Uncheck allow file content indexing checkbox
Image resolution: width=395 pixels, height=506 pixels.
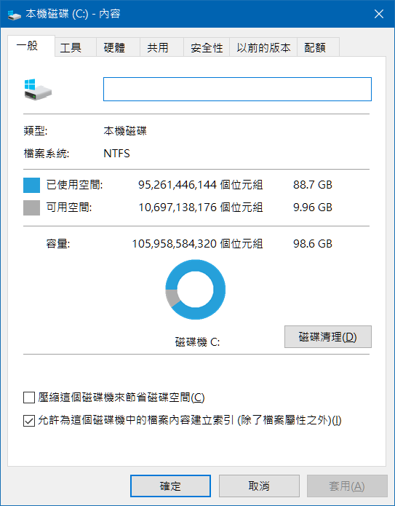click(29, 421)
